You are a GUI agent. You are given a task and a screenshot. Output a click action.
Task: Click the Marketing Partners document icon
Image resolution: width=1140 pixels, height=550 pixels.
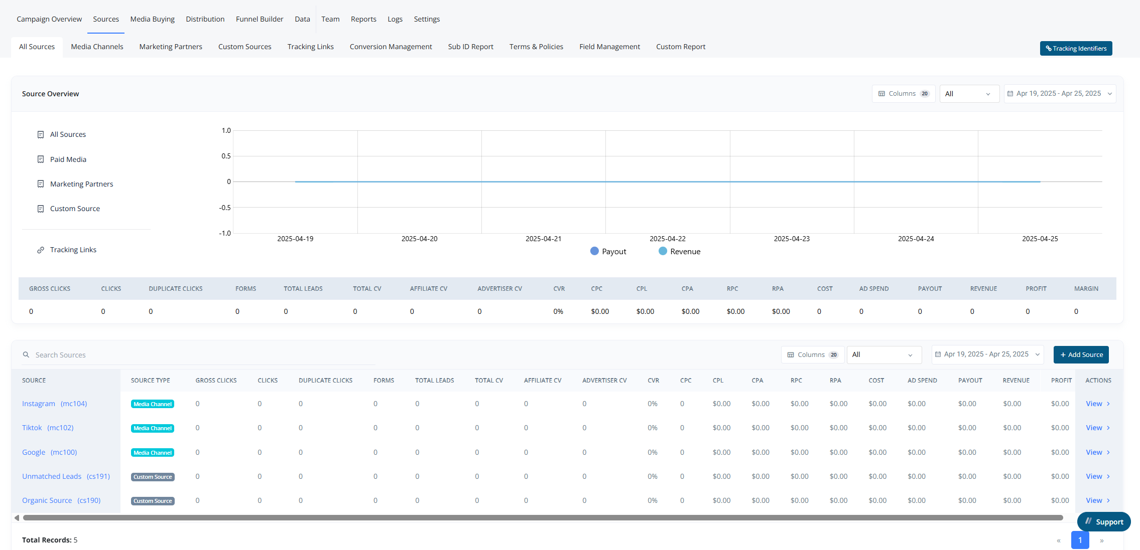pos(41,184)
